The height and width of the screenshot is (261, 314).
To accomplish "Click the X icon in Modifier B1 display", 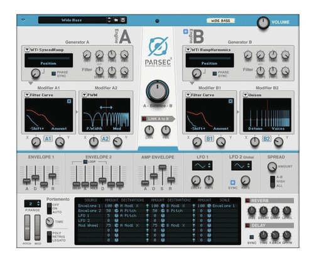I will coord(230,101).
